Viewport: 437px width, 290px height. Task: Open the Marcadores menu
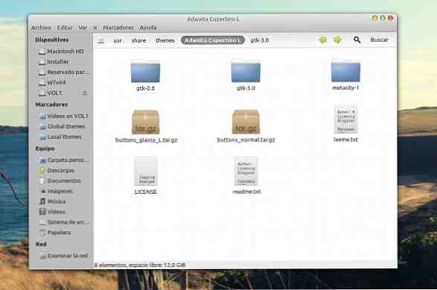click(118, 28)
